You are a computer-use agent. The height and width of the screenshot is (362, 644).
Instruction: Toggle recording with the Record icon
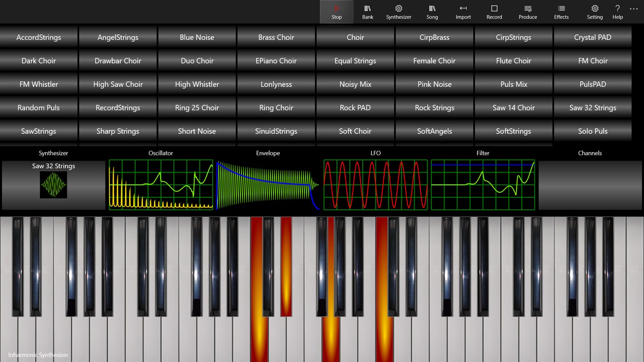point(494,11)
